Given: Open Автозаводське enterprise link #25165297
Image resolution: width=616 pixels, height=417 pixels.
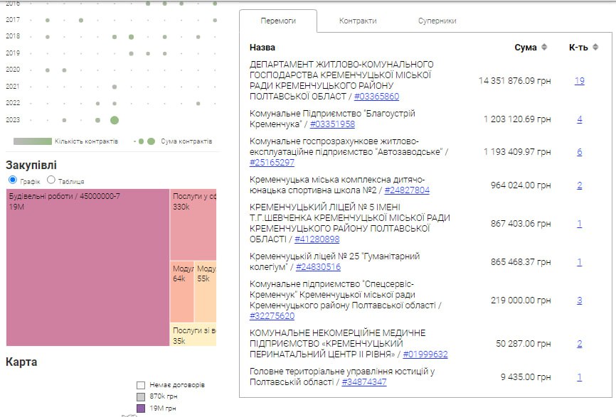Looking at the screenshot, I should [x=272, y=163].
